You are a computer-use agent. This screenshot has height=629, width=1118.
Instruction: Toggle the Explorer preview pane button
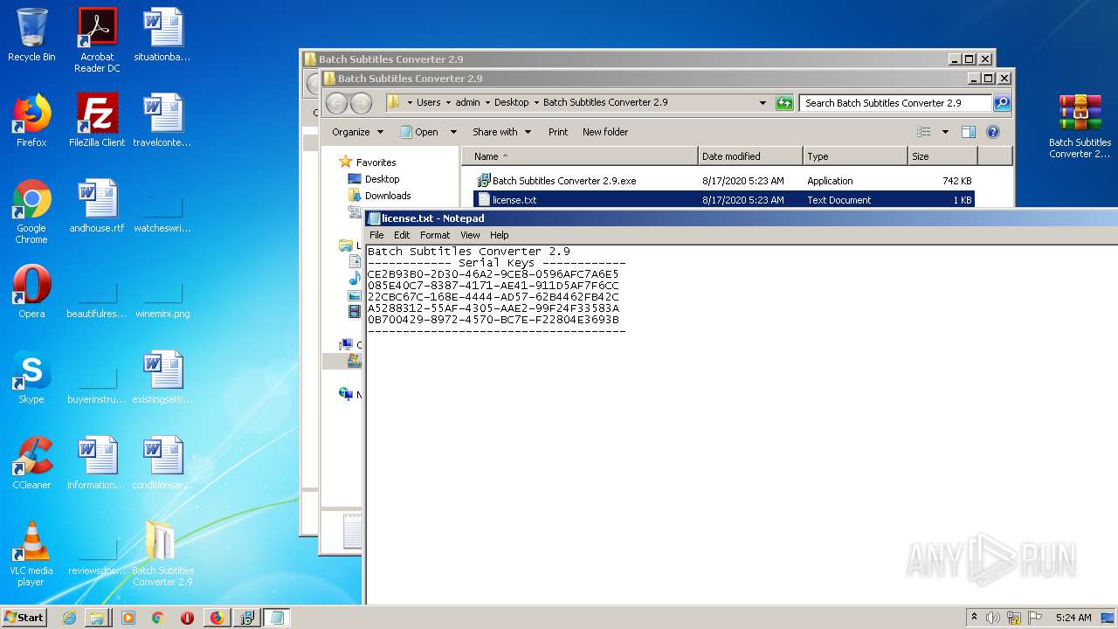[968, 132]
